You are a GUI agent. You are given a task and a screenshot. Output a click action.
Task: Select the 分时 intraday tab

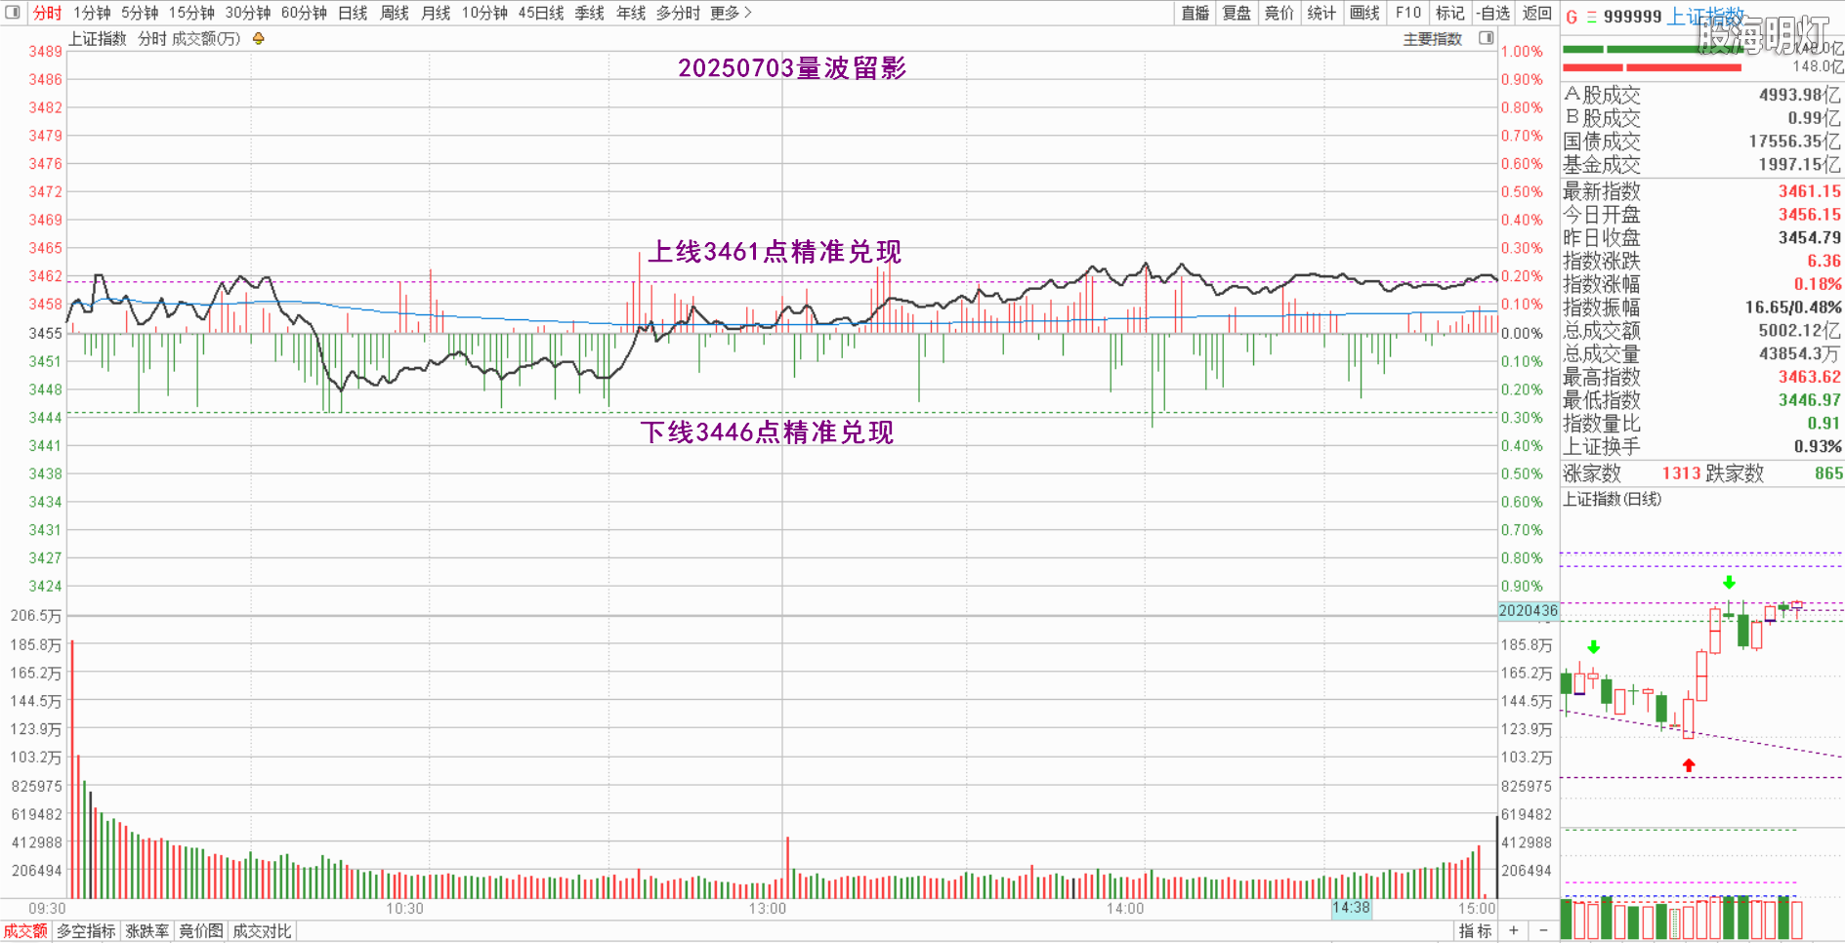click(47, 13)
